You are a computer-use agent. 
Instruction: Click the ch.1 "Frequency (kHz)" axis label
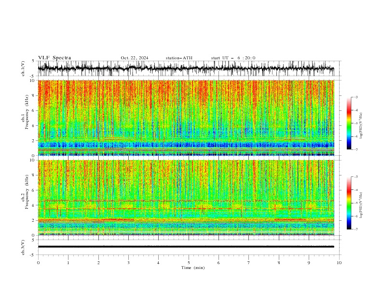click(x=27, y=111)
